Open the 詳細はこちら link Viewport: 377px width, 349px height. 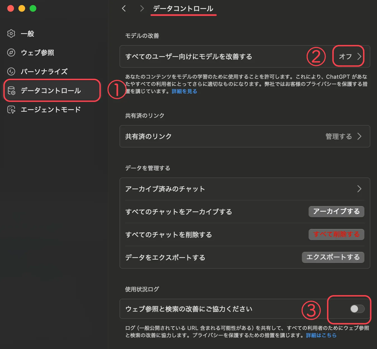(321, 335)
